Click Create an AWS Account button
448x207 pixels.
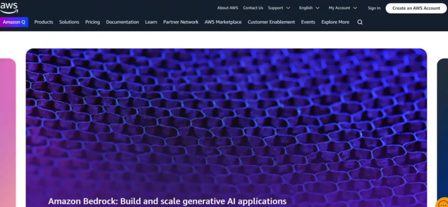coord(416,8)
